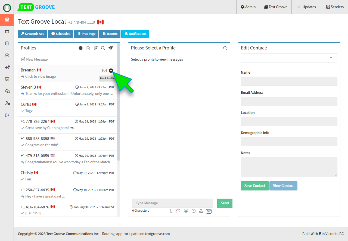Click the Type Message input field
This screenshot has width=348, height=241.
pyautogui.click(x=172, y=203)
